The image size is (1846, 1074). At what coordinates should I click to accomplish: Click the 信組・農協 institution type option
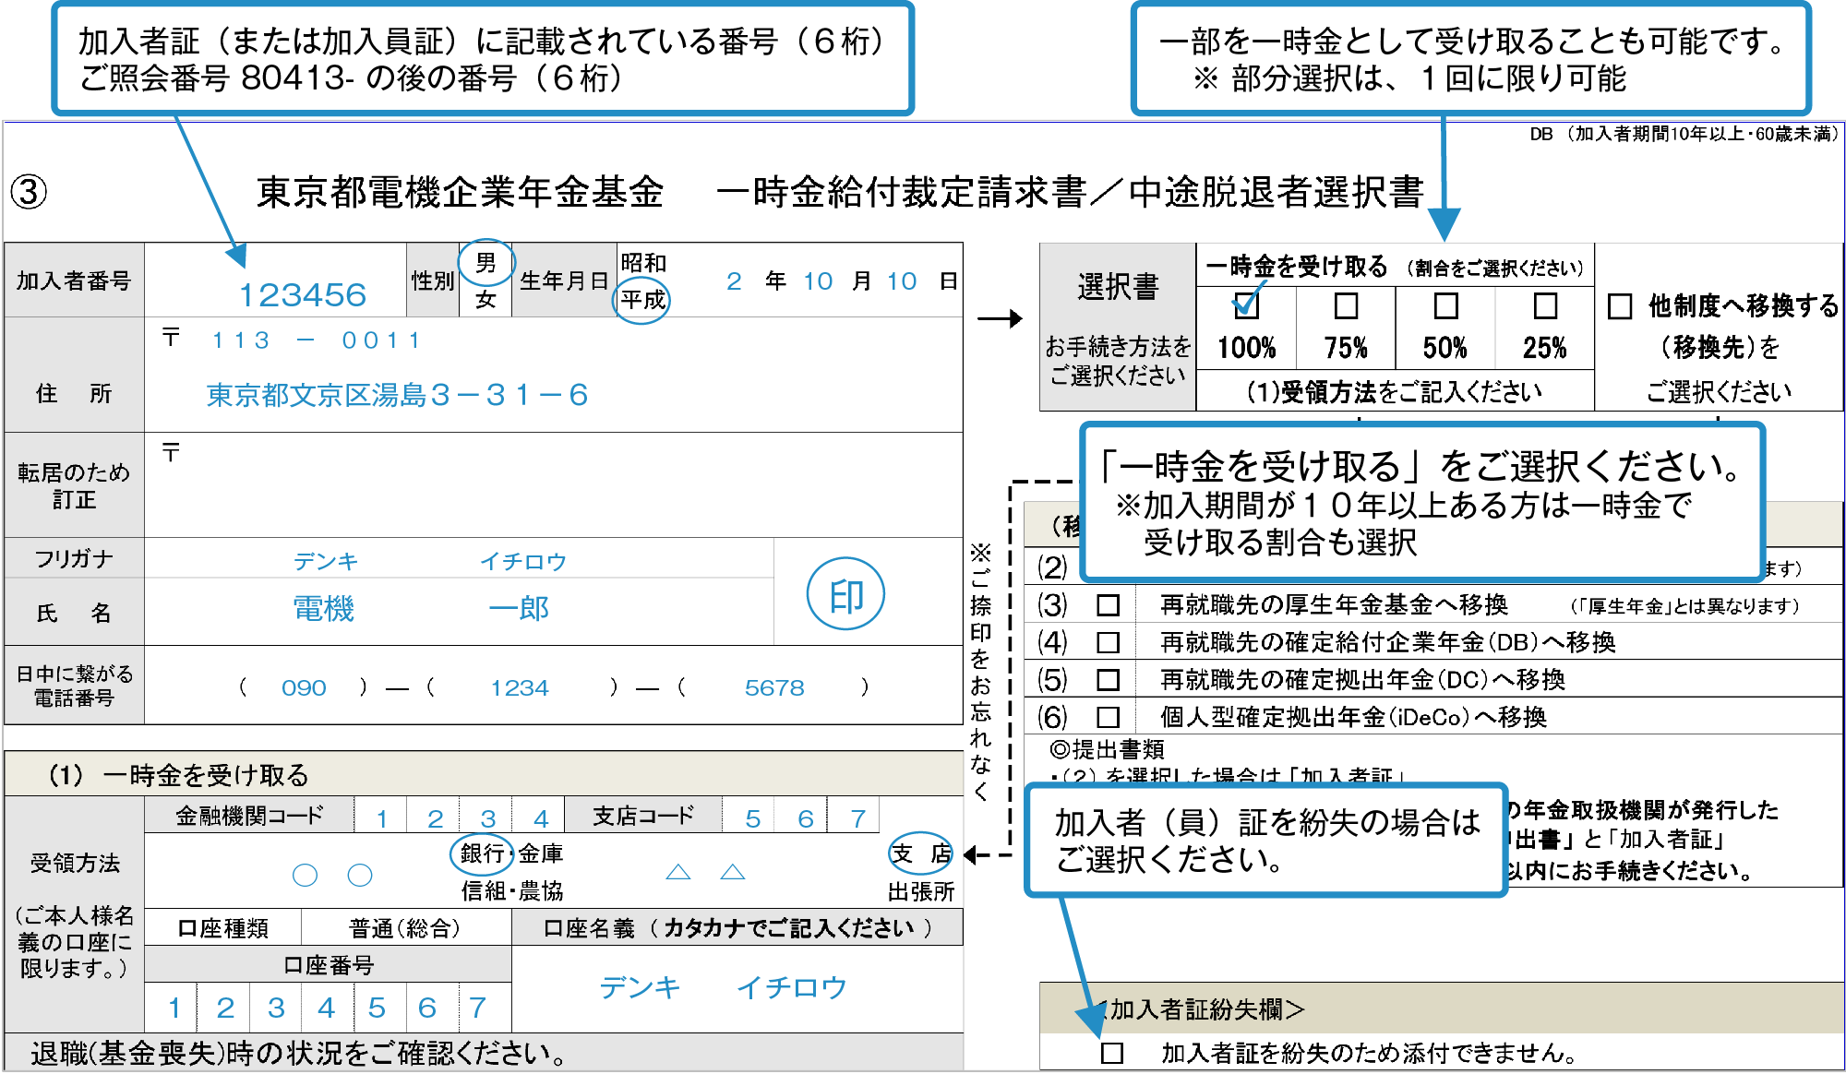click(512, 890)
